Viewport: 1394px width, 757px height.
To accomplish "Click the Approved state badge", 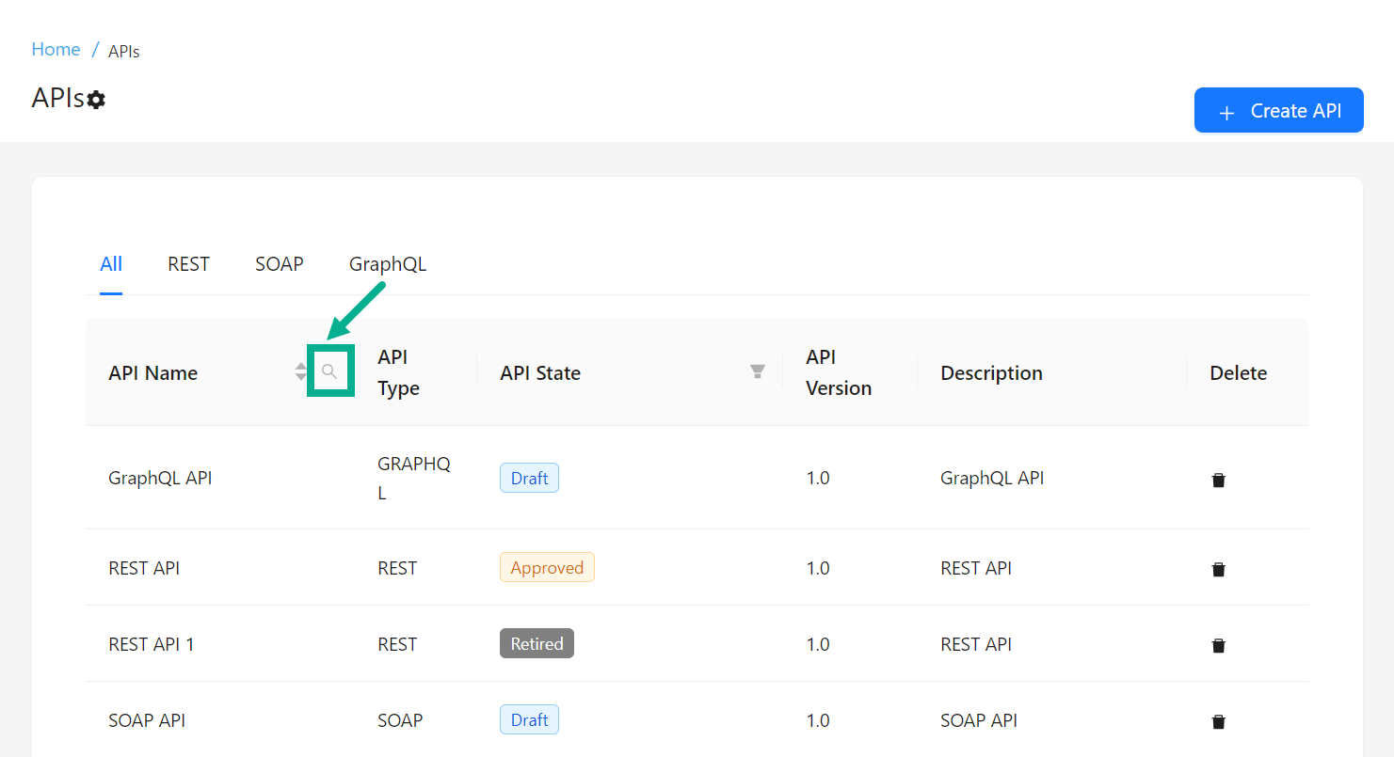I will (x=547, y=568).
